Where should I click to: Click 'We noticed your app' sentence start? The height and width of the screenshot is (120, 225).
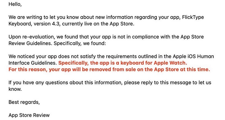pos(33,56)
